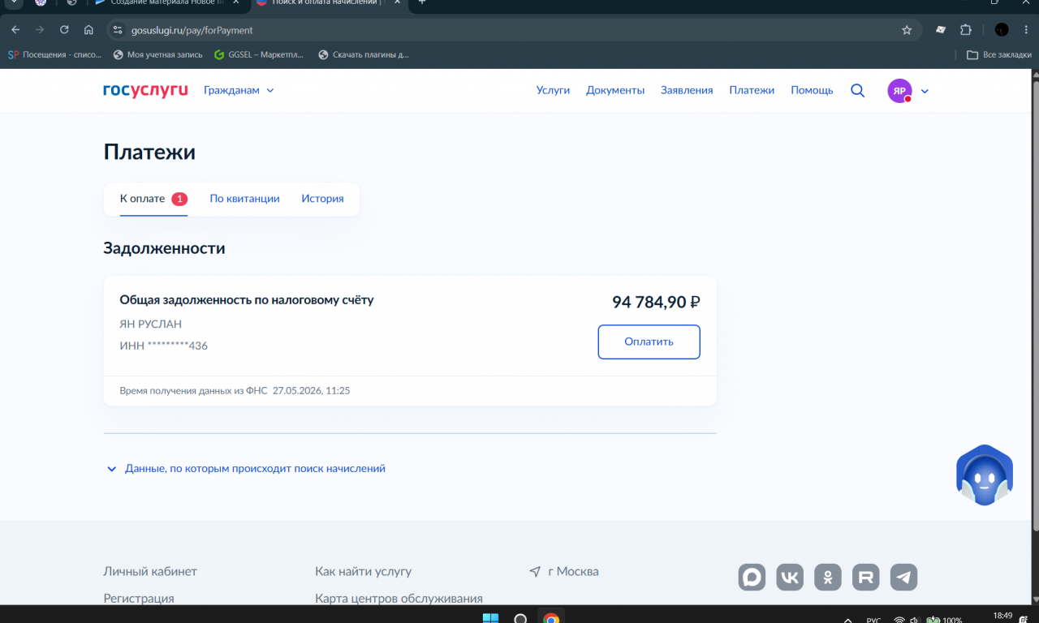The height and width of the screenshot is (623, 1039).
Task: Reload the page in the browser
Action: [x=64, y=30]
